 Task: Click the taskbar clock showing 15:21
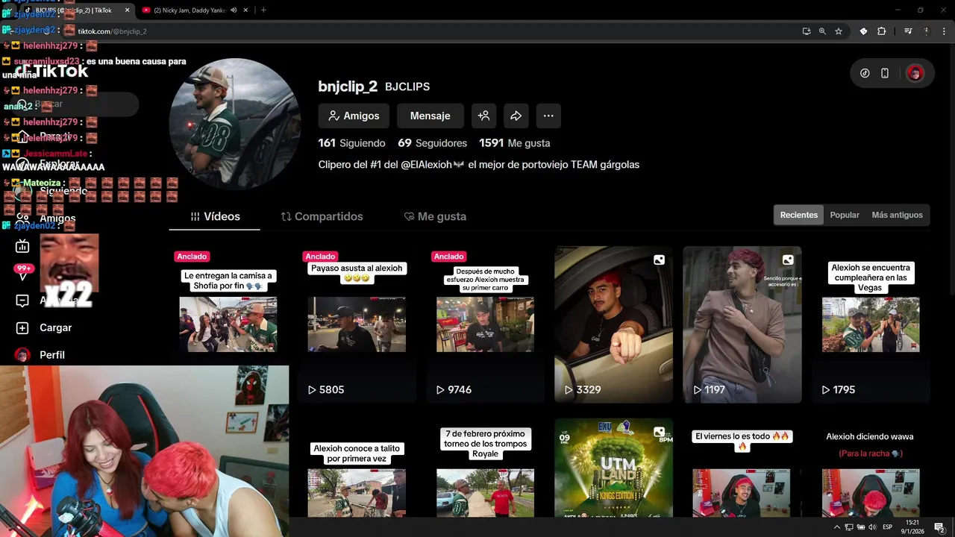pyautogui.click(x=912, y=527)
